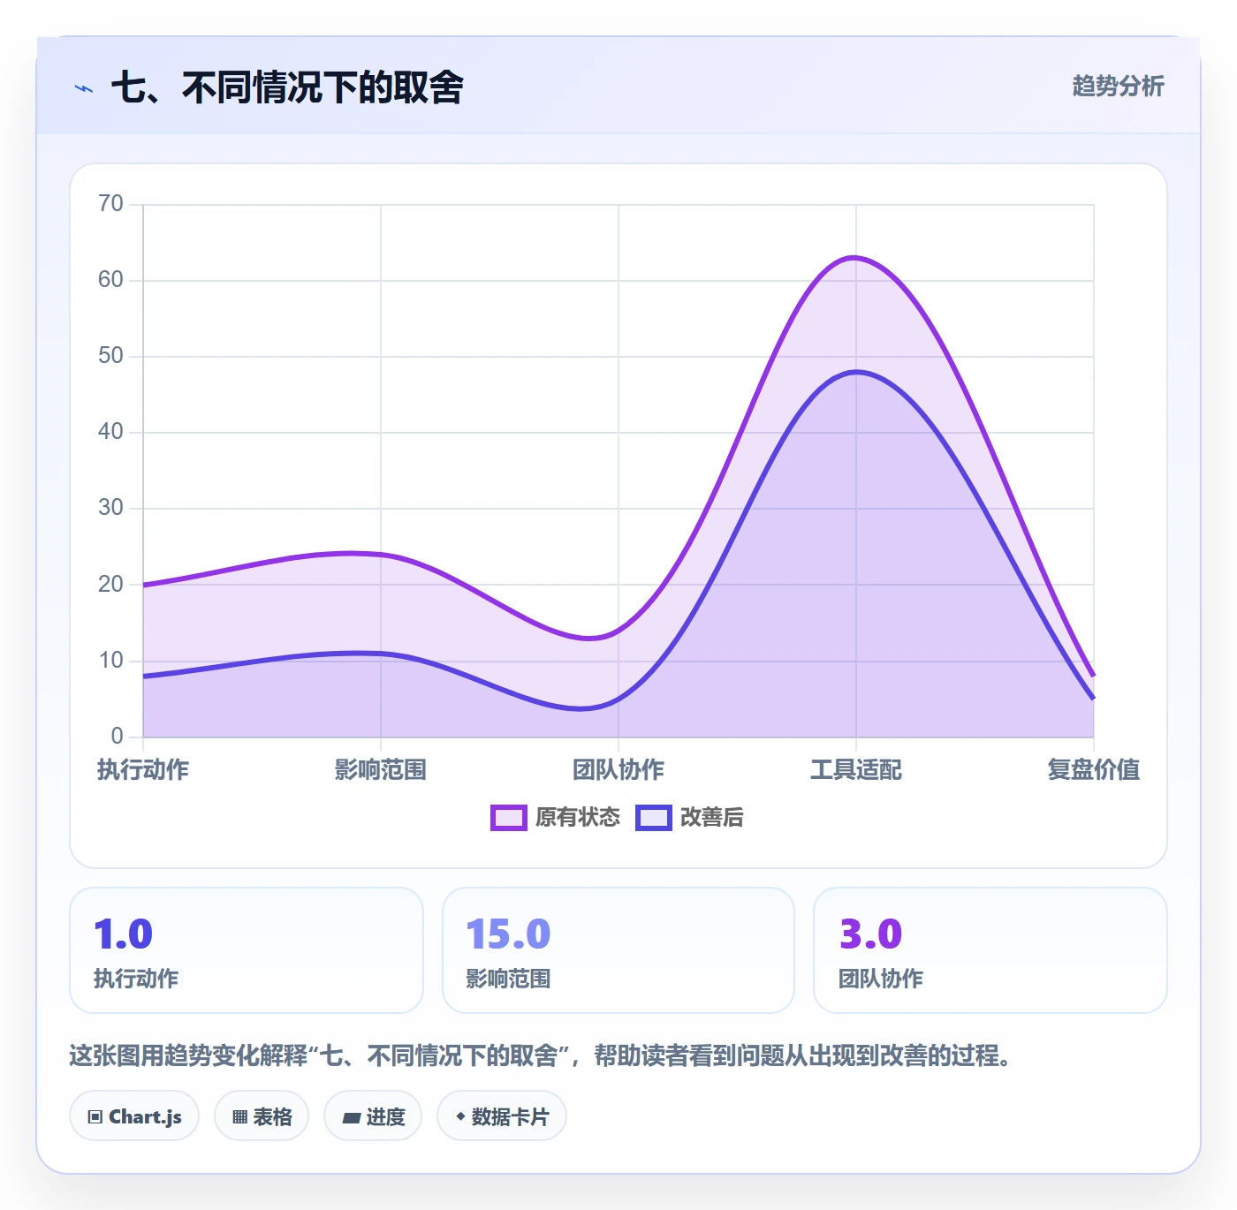Click the 执行动作 x-axis label
1237x1210 pixels.
[143, 770]
